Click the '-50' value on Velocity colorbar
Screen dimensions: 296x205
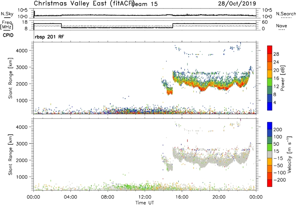(x=278, y=165)
